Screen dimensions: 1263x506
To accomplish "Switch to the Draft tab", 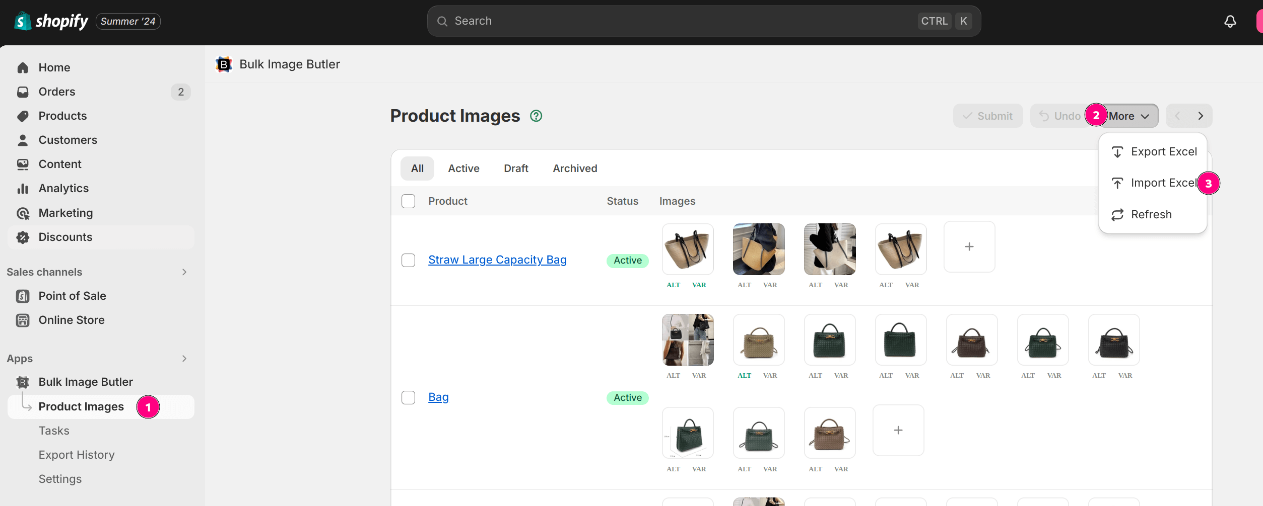I will click(516, 168).
